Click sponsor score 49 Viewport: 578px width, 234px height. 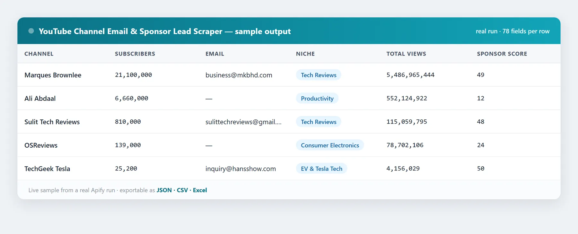[480, 75]
